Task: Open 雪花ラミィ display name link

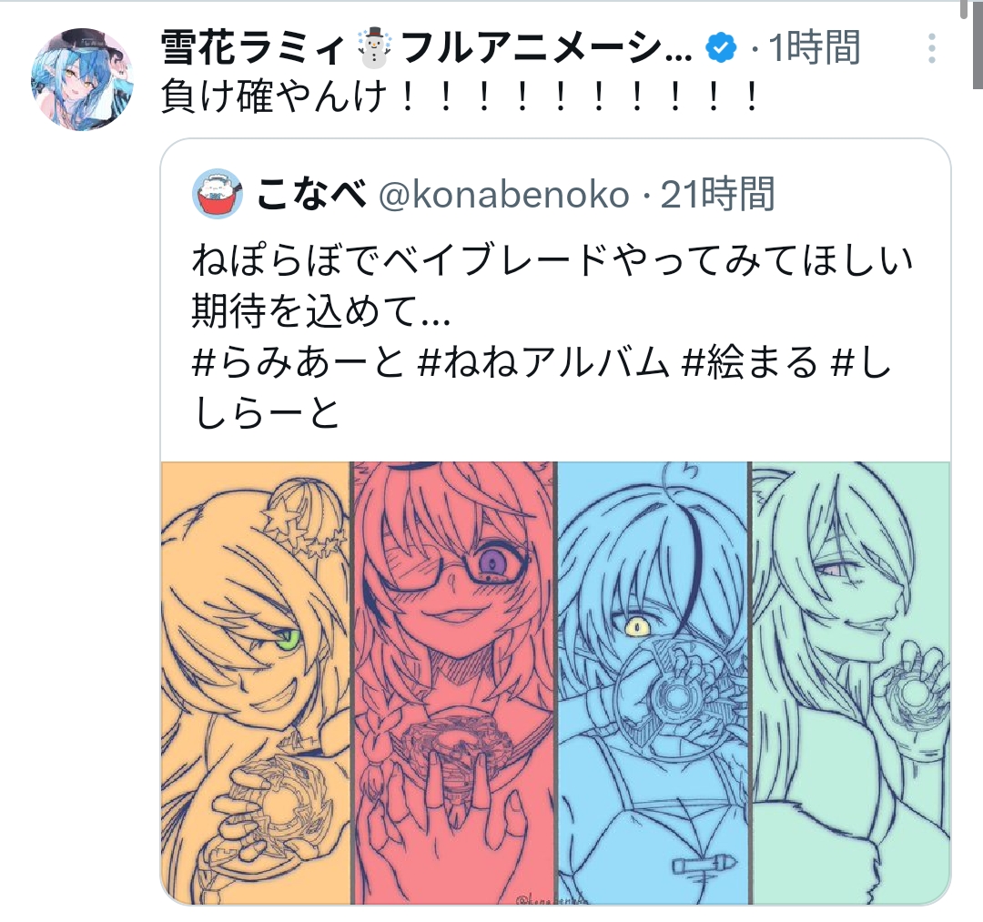Action: click(426, 48)
